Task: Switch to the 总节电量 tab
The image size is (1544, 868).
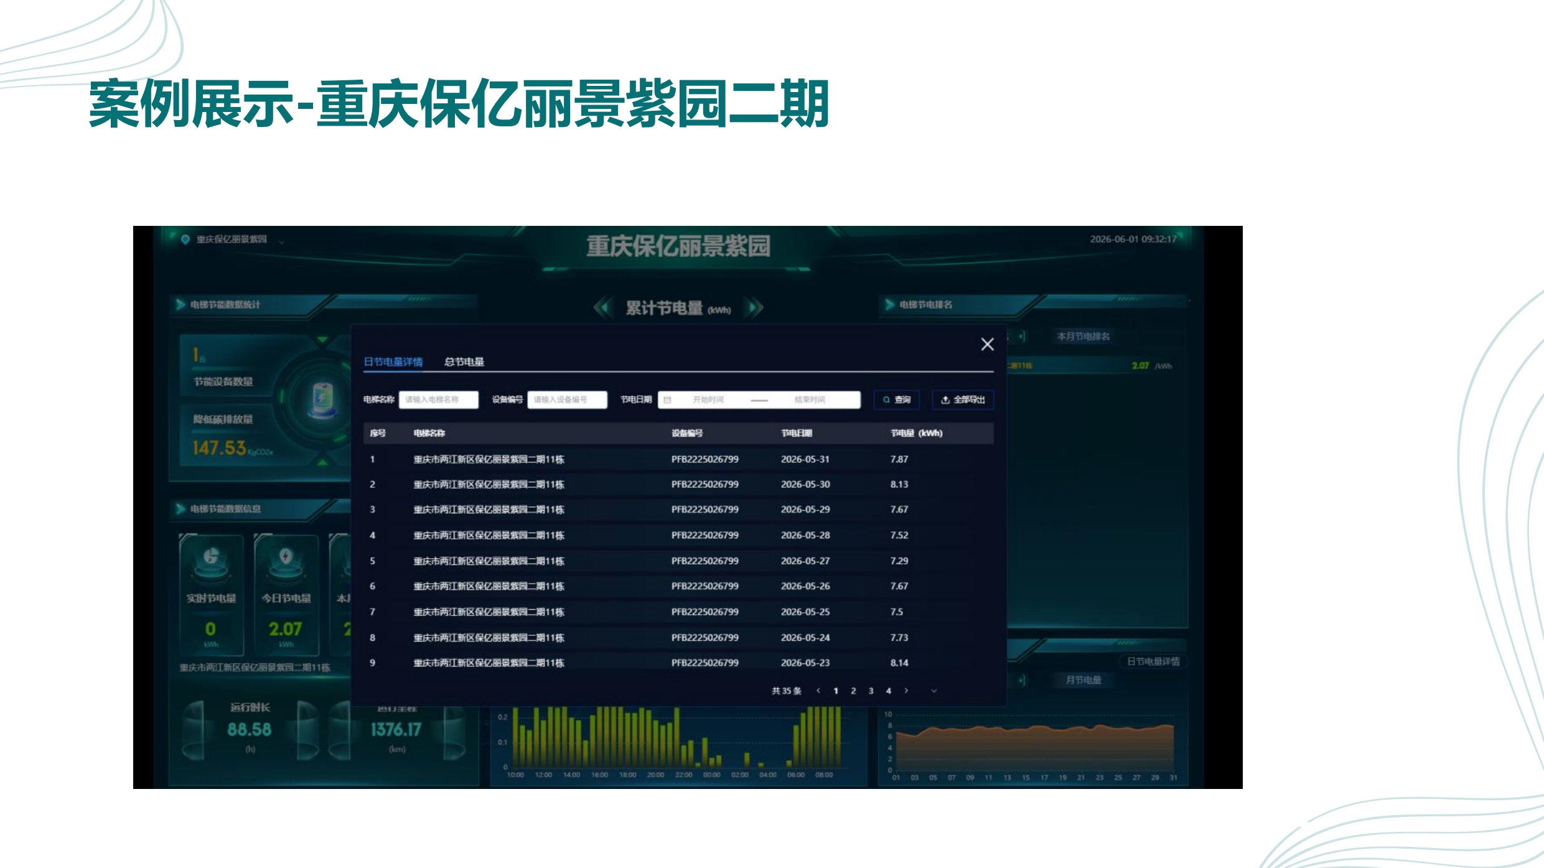Action: click(x=464, y=362)
